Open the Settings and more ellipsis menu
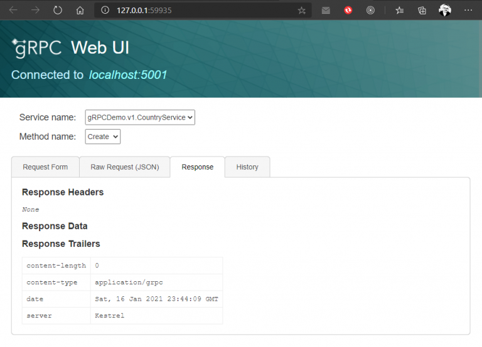482x347 pixels. click(468, 10)
